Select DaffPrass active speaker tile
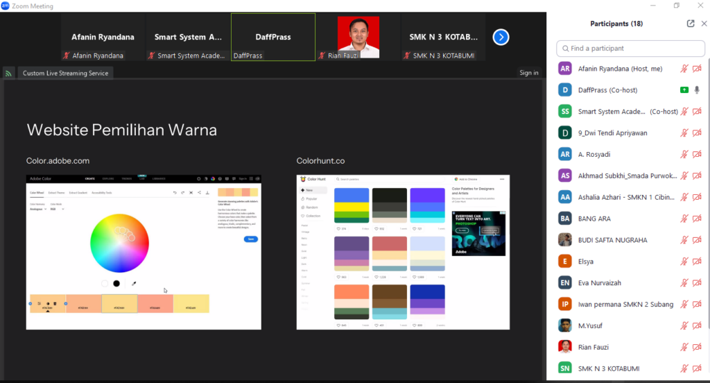Viewport: 710px width, 383px height. tap(273, 37)
